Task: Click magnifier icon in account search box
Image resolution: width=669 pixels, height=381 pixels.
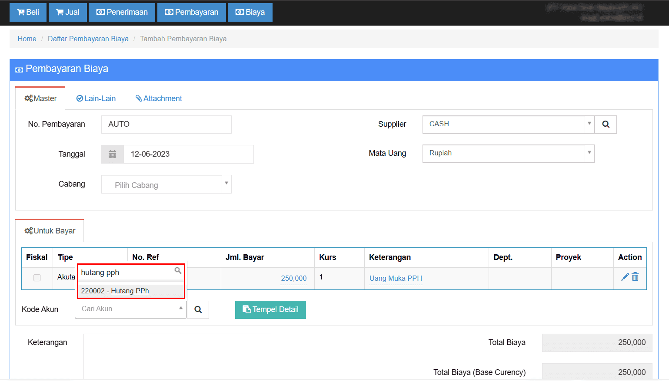Action: (x=178, y=271)
